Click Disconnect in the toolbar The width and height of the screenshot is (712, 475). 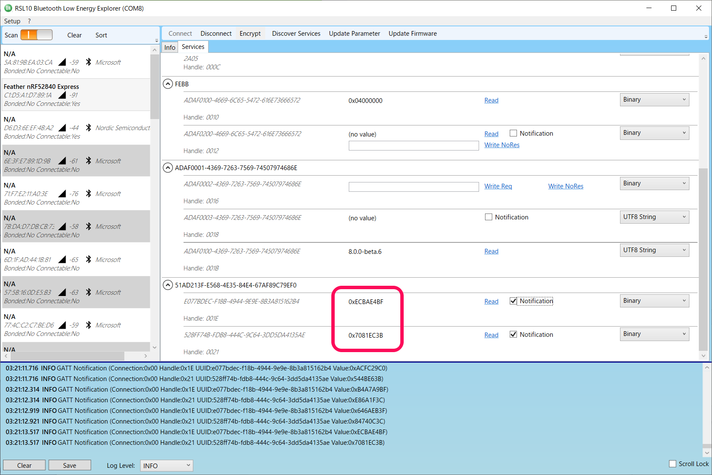[x=216, y=34]
